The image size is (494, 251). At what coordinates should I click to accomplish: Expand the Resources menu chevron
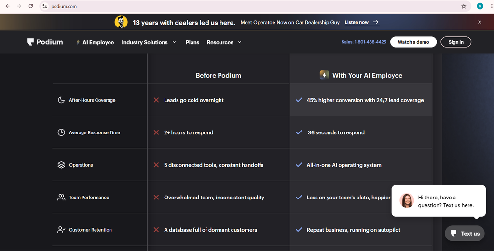click(240, 42)
